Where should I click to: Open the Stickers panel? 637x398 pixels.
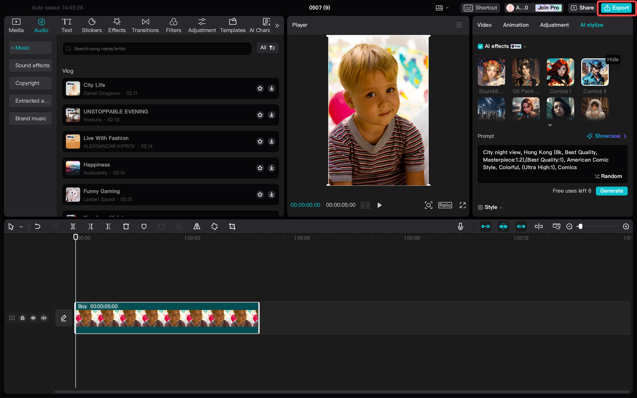coord(92,25)
